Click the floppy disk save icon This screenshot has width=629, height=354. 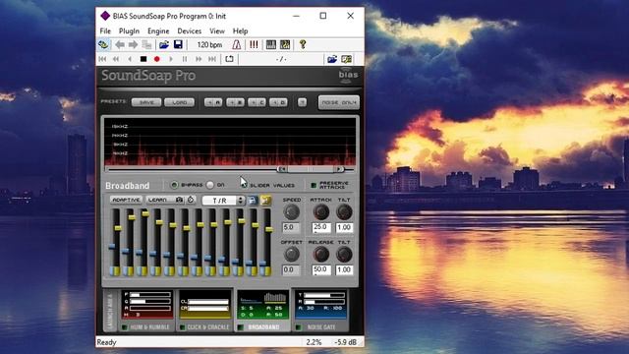tap(178, 44)
